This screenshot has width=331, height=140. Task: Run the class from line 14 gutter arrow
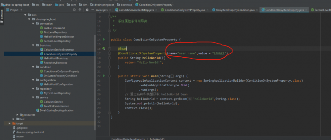[104, 39]
